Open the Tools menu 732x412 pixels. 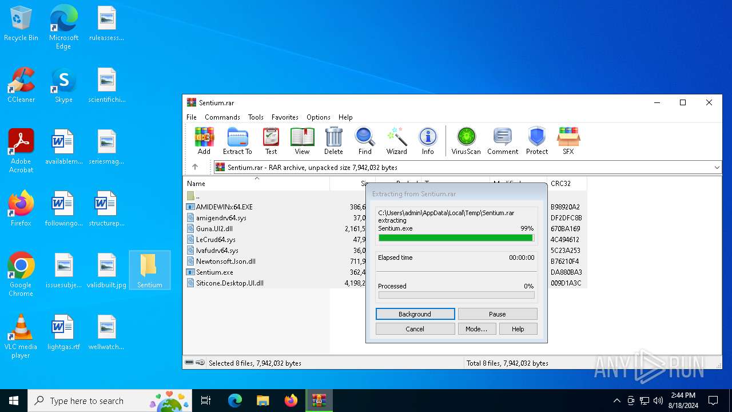point(256,117)
